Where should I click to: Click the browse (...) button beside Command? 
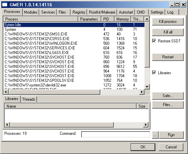coord(155,135)
